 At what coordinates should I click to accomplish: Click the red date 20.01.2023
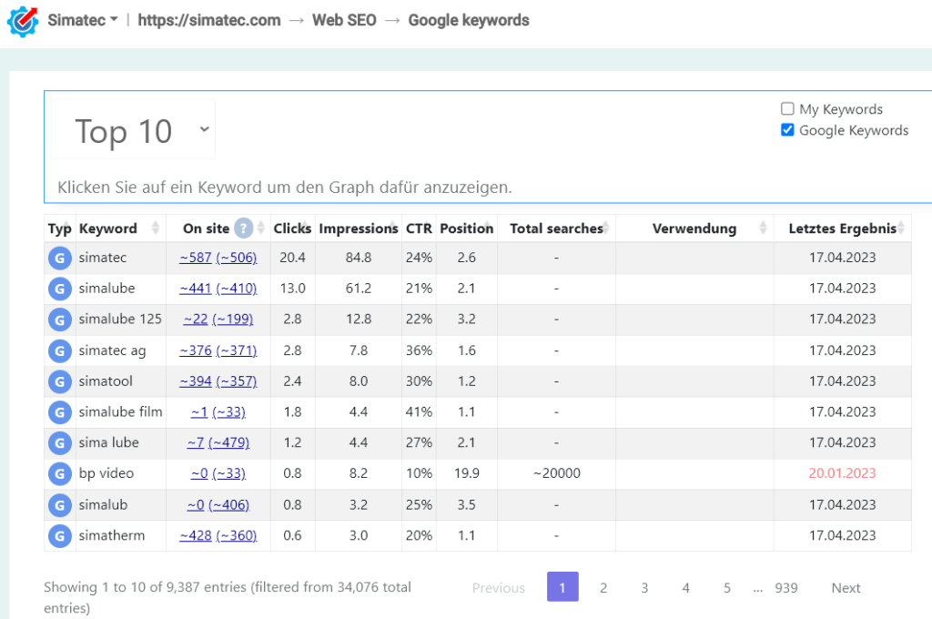tap(842, 473)
